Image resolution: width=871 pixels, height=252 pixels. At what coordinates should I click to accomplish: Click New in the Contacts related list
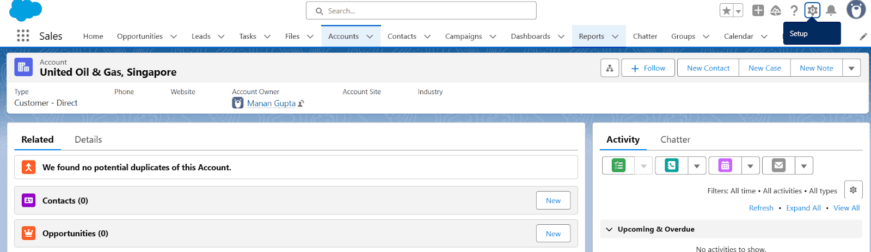(553, 200)
